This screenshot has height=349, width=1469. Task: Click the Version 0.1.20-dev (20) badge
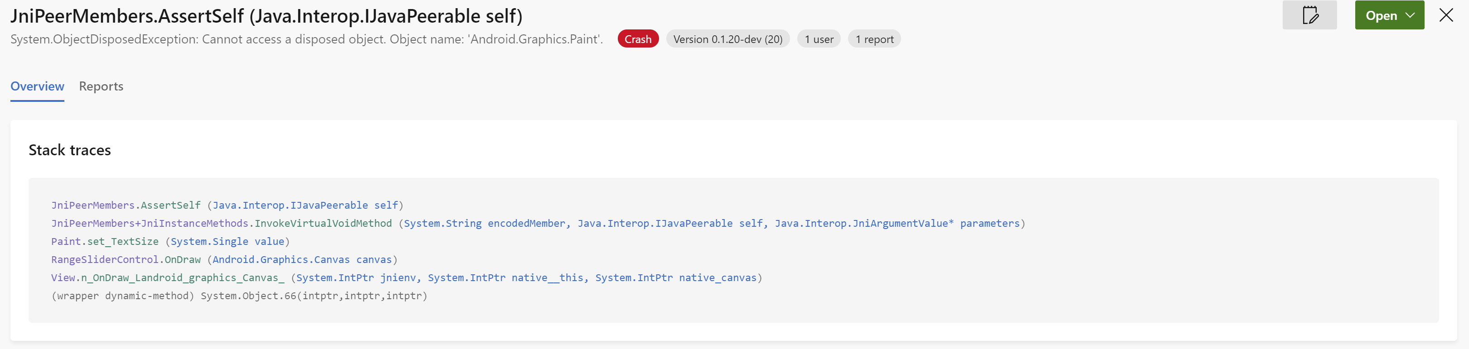click(x=727, y=39)
